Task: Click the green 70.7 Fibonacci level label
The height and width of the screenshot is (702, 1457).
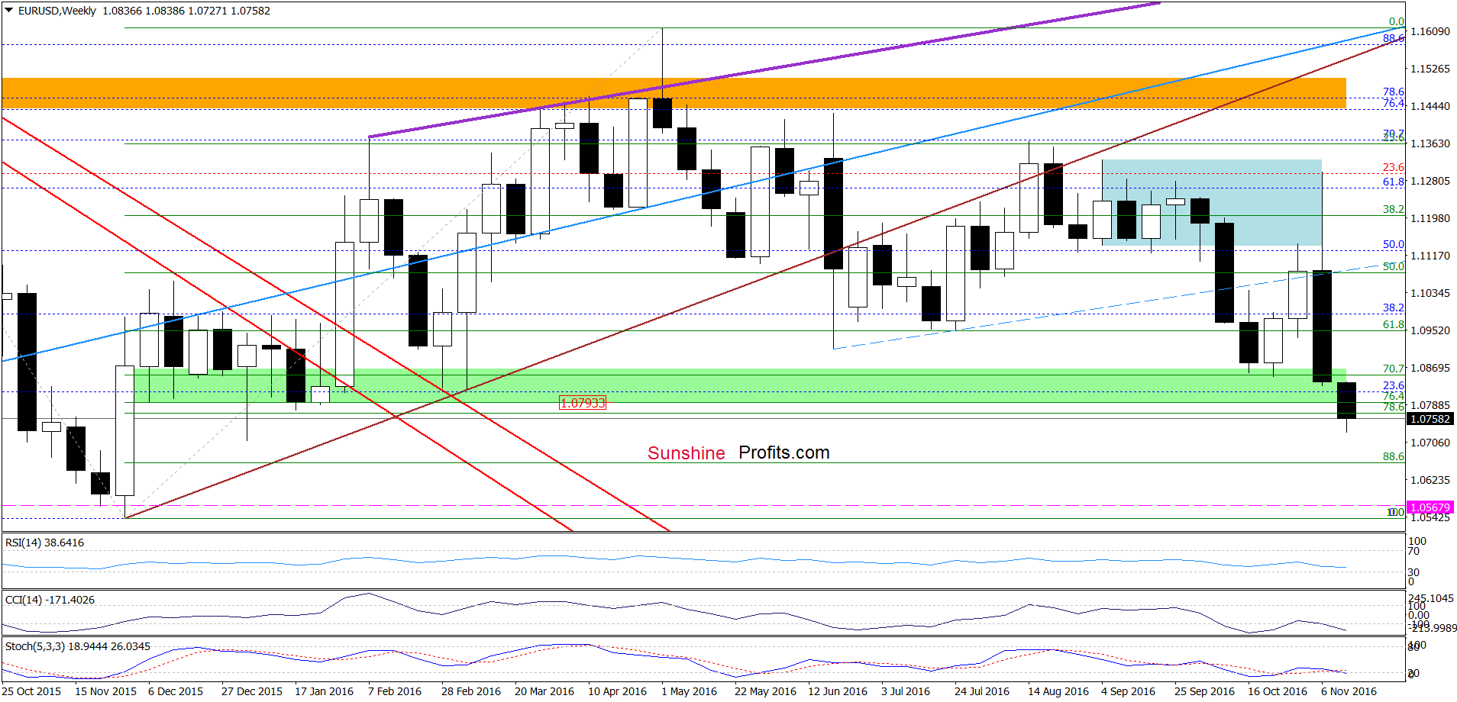Action: pyautogui.click(x=1394, y=369)
